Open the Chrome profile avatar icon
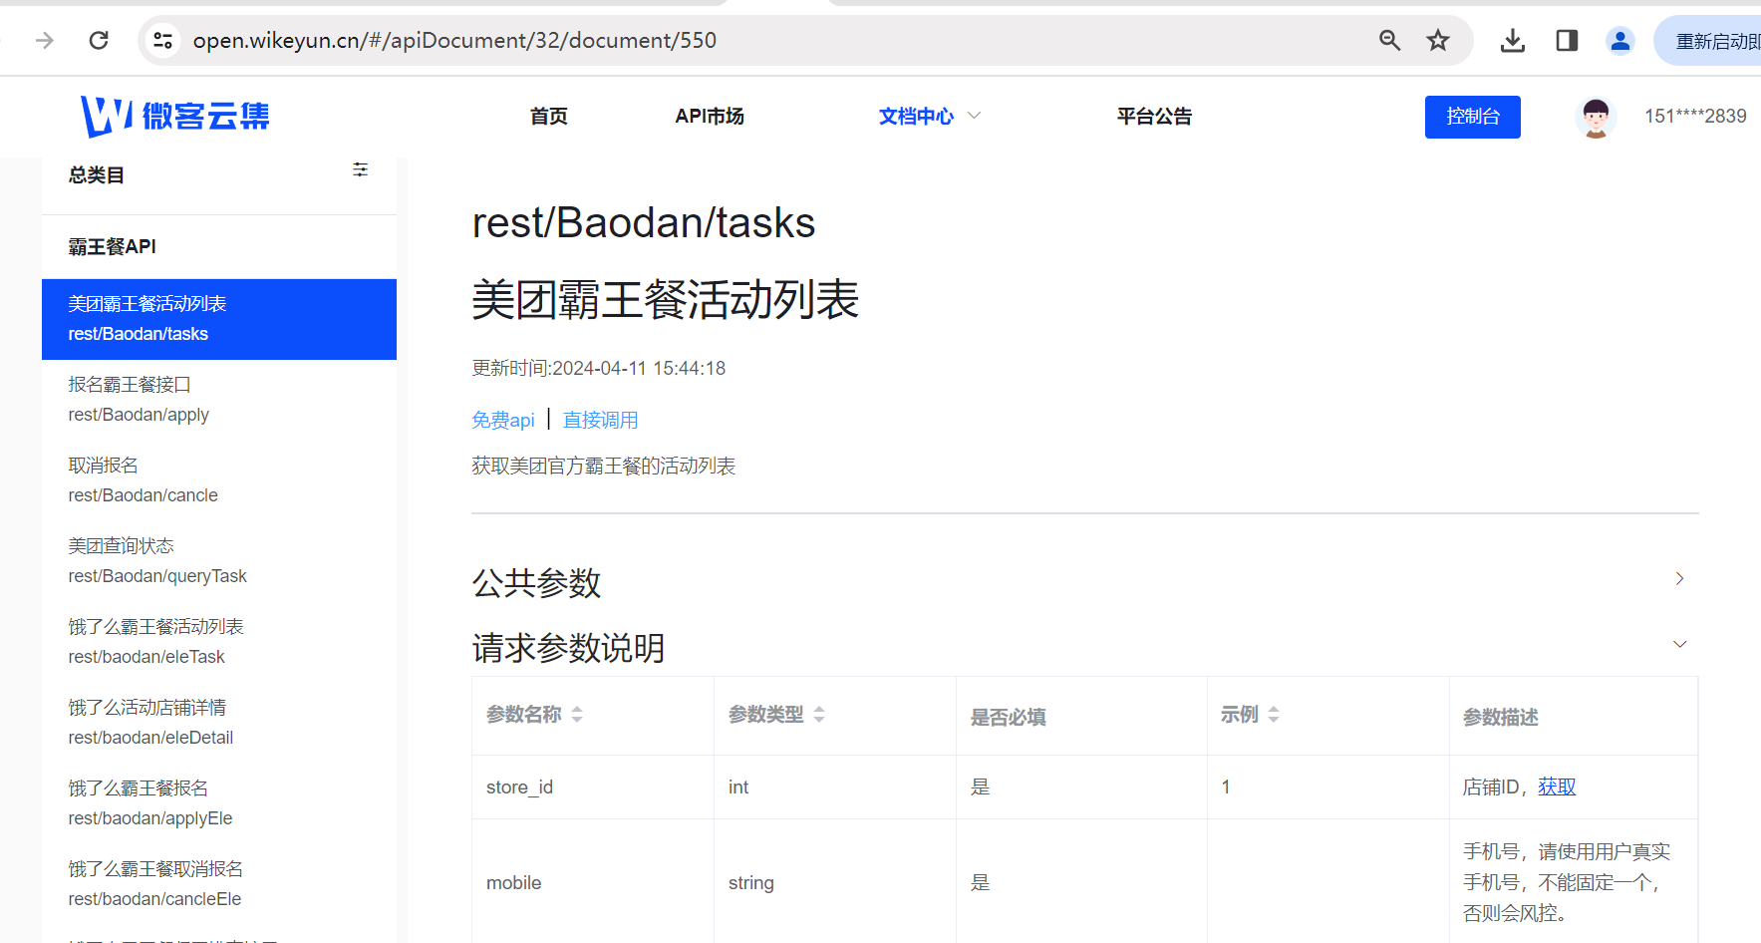This screenshot has width=1761, height=943. click(x=1620, y=41)
